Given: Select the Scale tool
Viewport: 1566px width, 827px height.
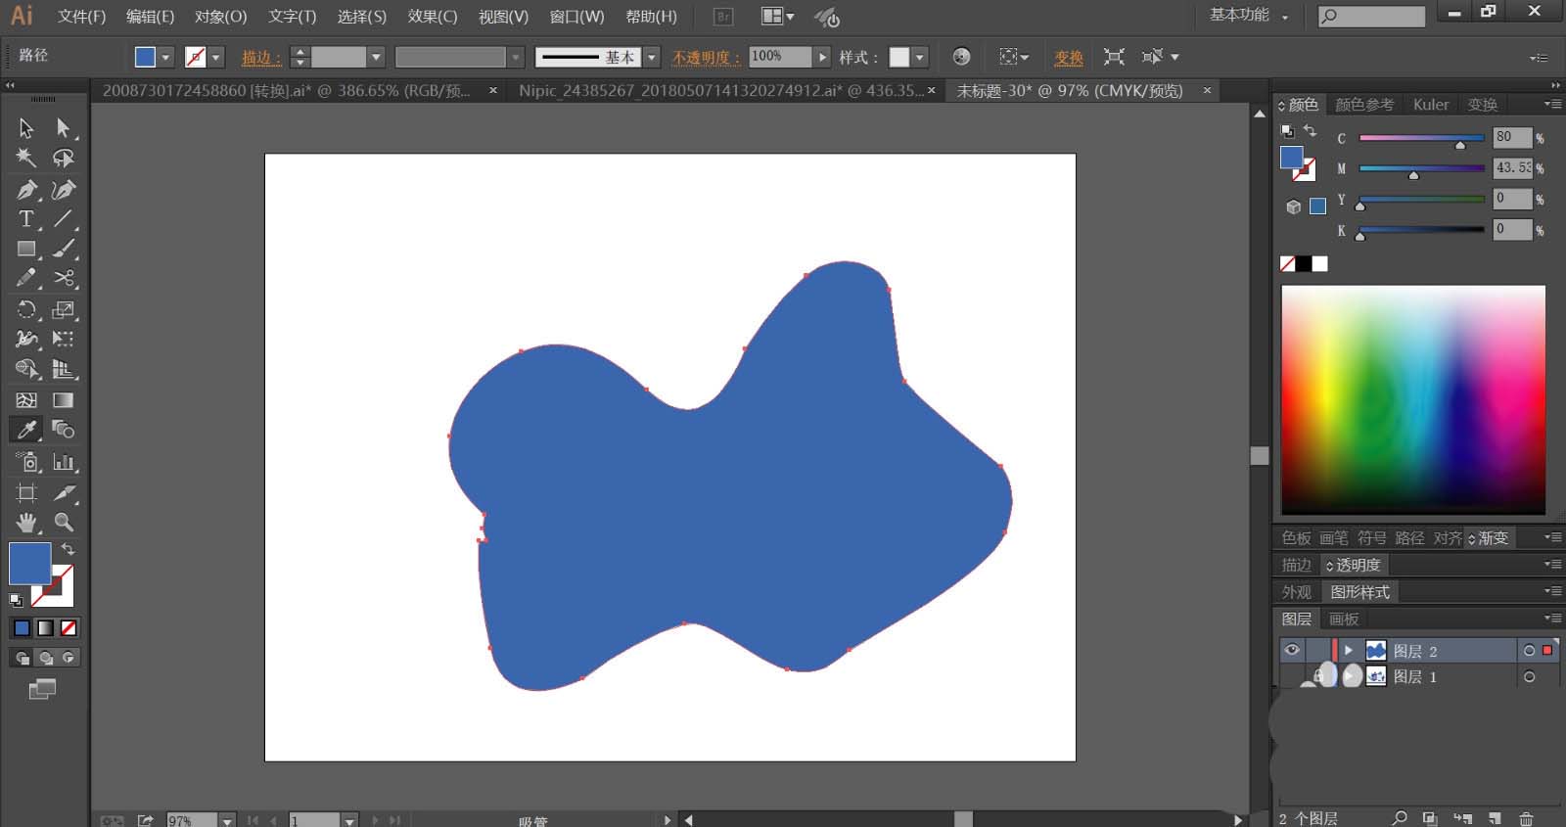Looking at the screenshot, I should [64, 310].
